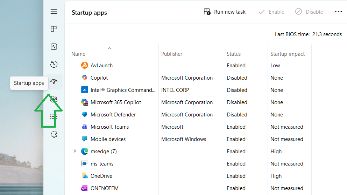Open App history from the sidebar
Image resolution: width=347 pixels, height=195 pixels.
coord(54,64)
